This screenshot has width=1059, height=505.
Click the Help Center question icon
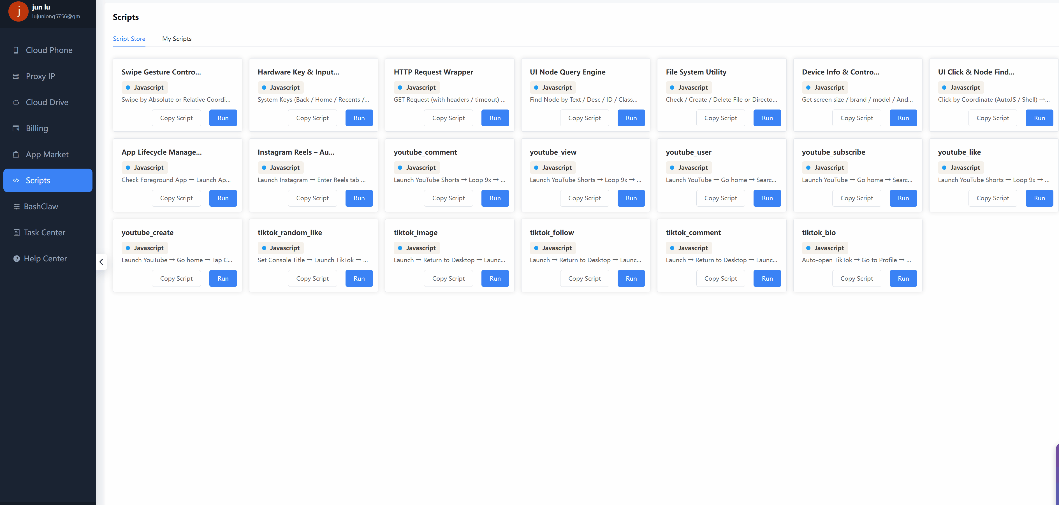pos(17,259)
